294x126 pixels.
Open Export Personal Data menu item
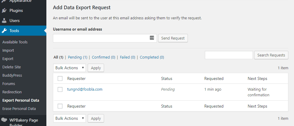[21, 100]
